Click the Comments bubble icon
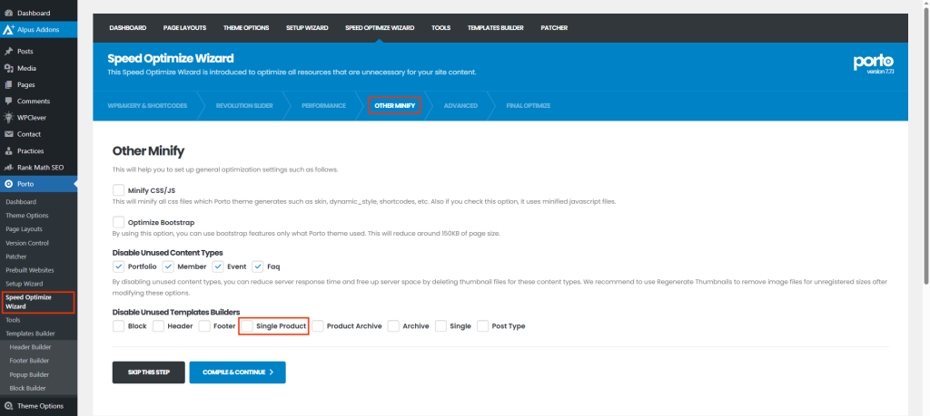Screen dimensions: 930x416 (x=8, y=101)
